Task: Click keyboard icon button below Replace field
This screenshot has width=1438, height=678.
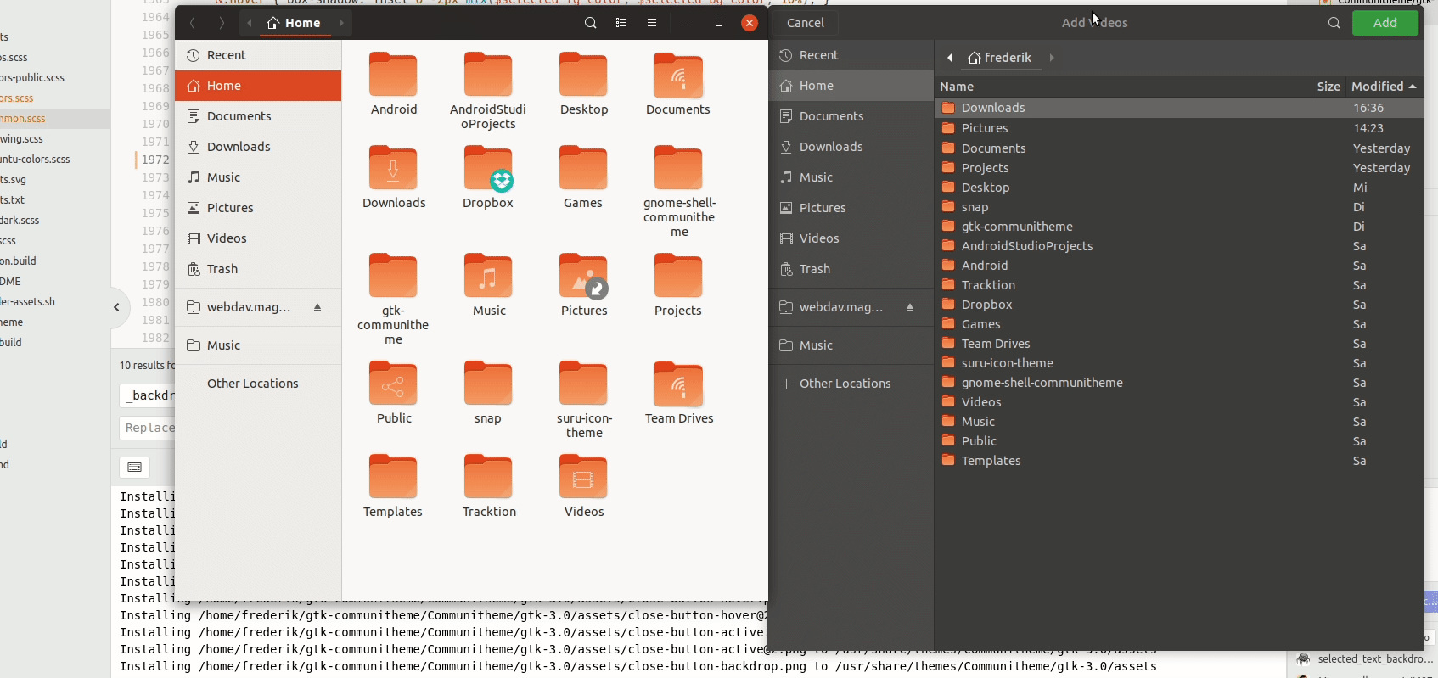Action: pyautogui.click(x=134, y=468)
